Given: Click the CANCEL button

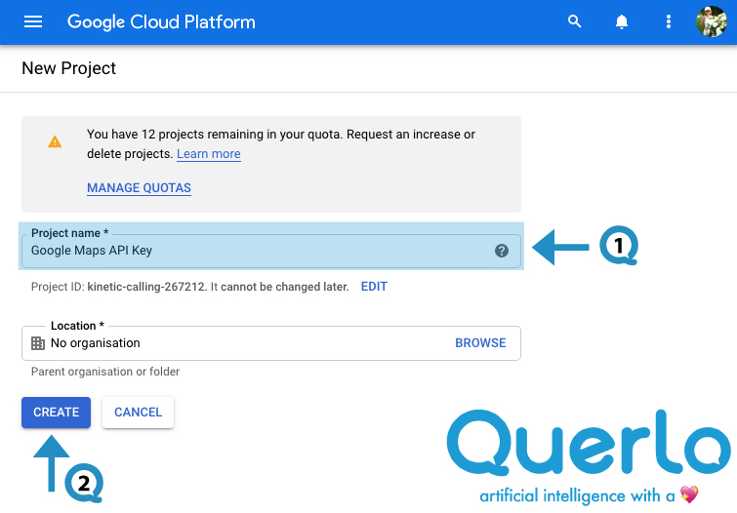Looking at the screenshot, I should pos(139,413).
